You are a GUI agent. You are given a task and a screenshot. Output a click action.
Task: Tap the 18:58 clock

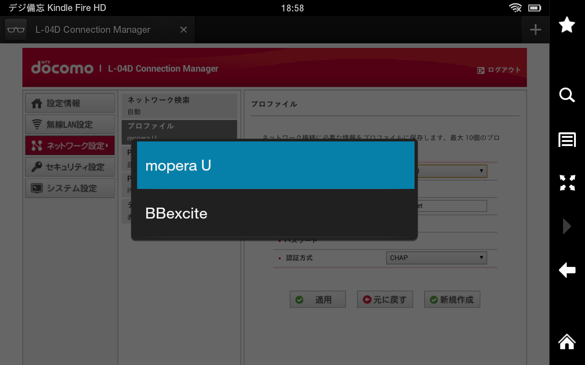[292, 8]
